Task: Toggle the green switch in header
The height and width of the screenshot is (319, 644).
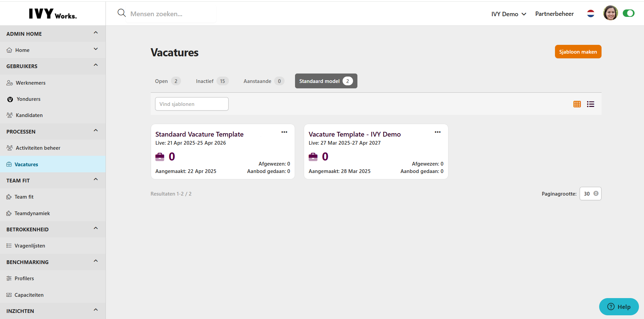Action: 628,13
